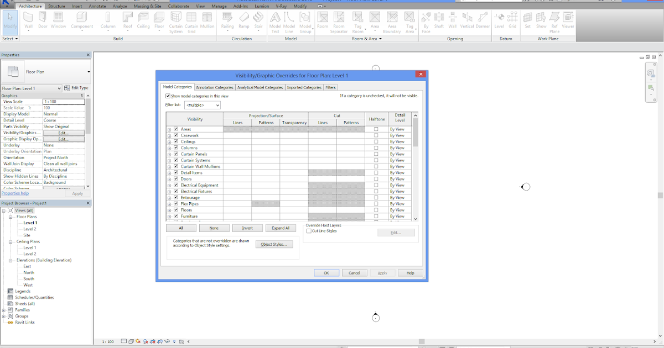The height and width of the screenshot is (348, 664).
Task: Select the Level tool in Datum panel
Action: pyautogui.click(x=500, y=20)
